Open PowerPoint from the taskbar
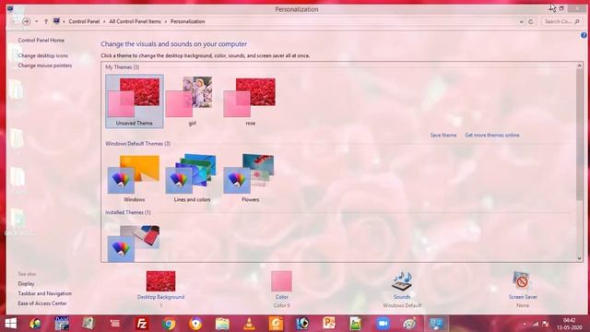The height and width of the screenshot is (332, 590). 329,324
